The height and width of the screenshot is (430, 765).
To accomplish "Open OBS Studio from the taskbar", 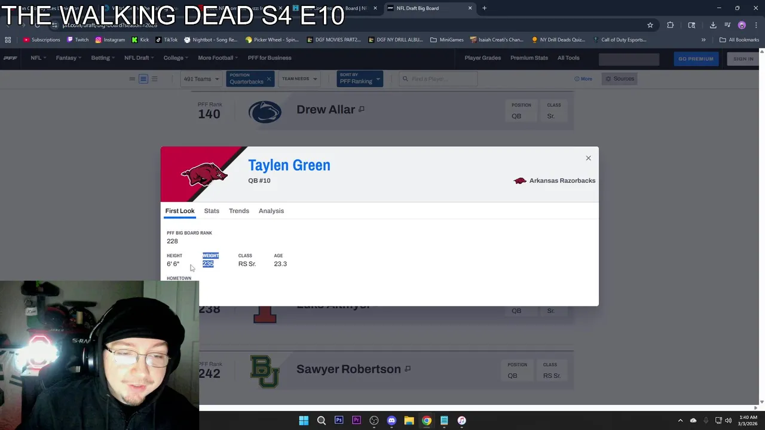I will click(x=374, y=420).
